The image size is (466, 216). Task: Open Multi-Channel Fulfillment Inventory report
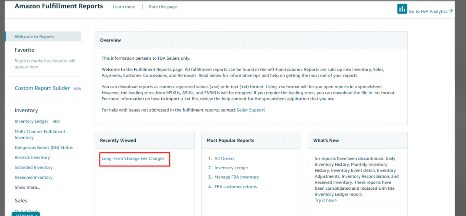[x=40, y=134]
